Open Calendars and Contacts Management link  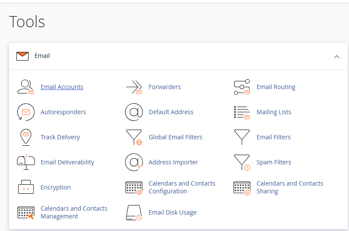pos(74,212)
